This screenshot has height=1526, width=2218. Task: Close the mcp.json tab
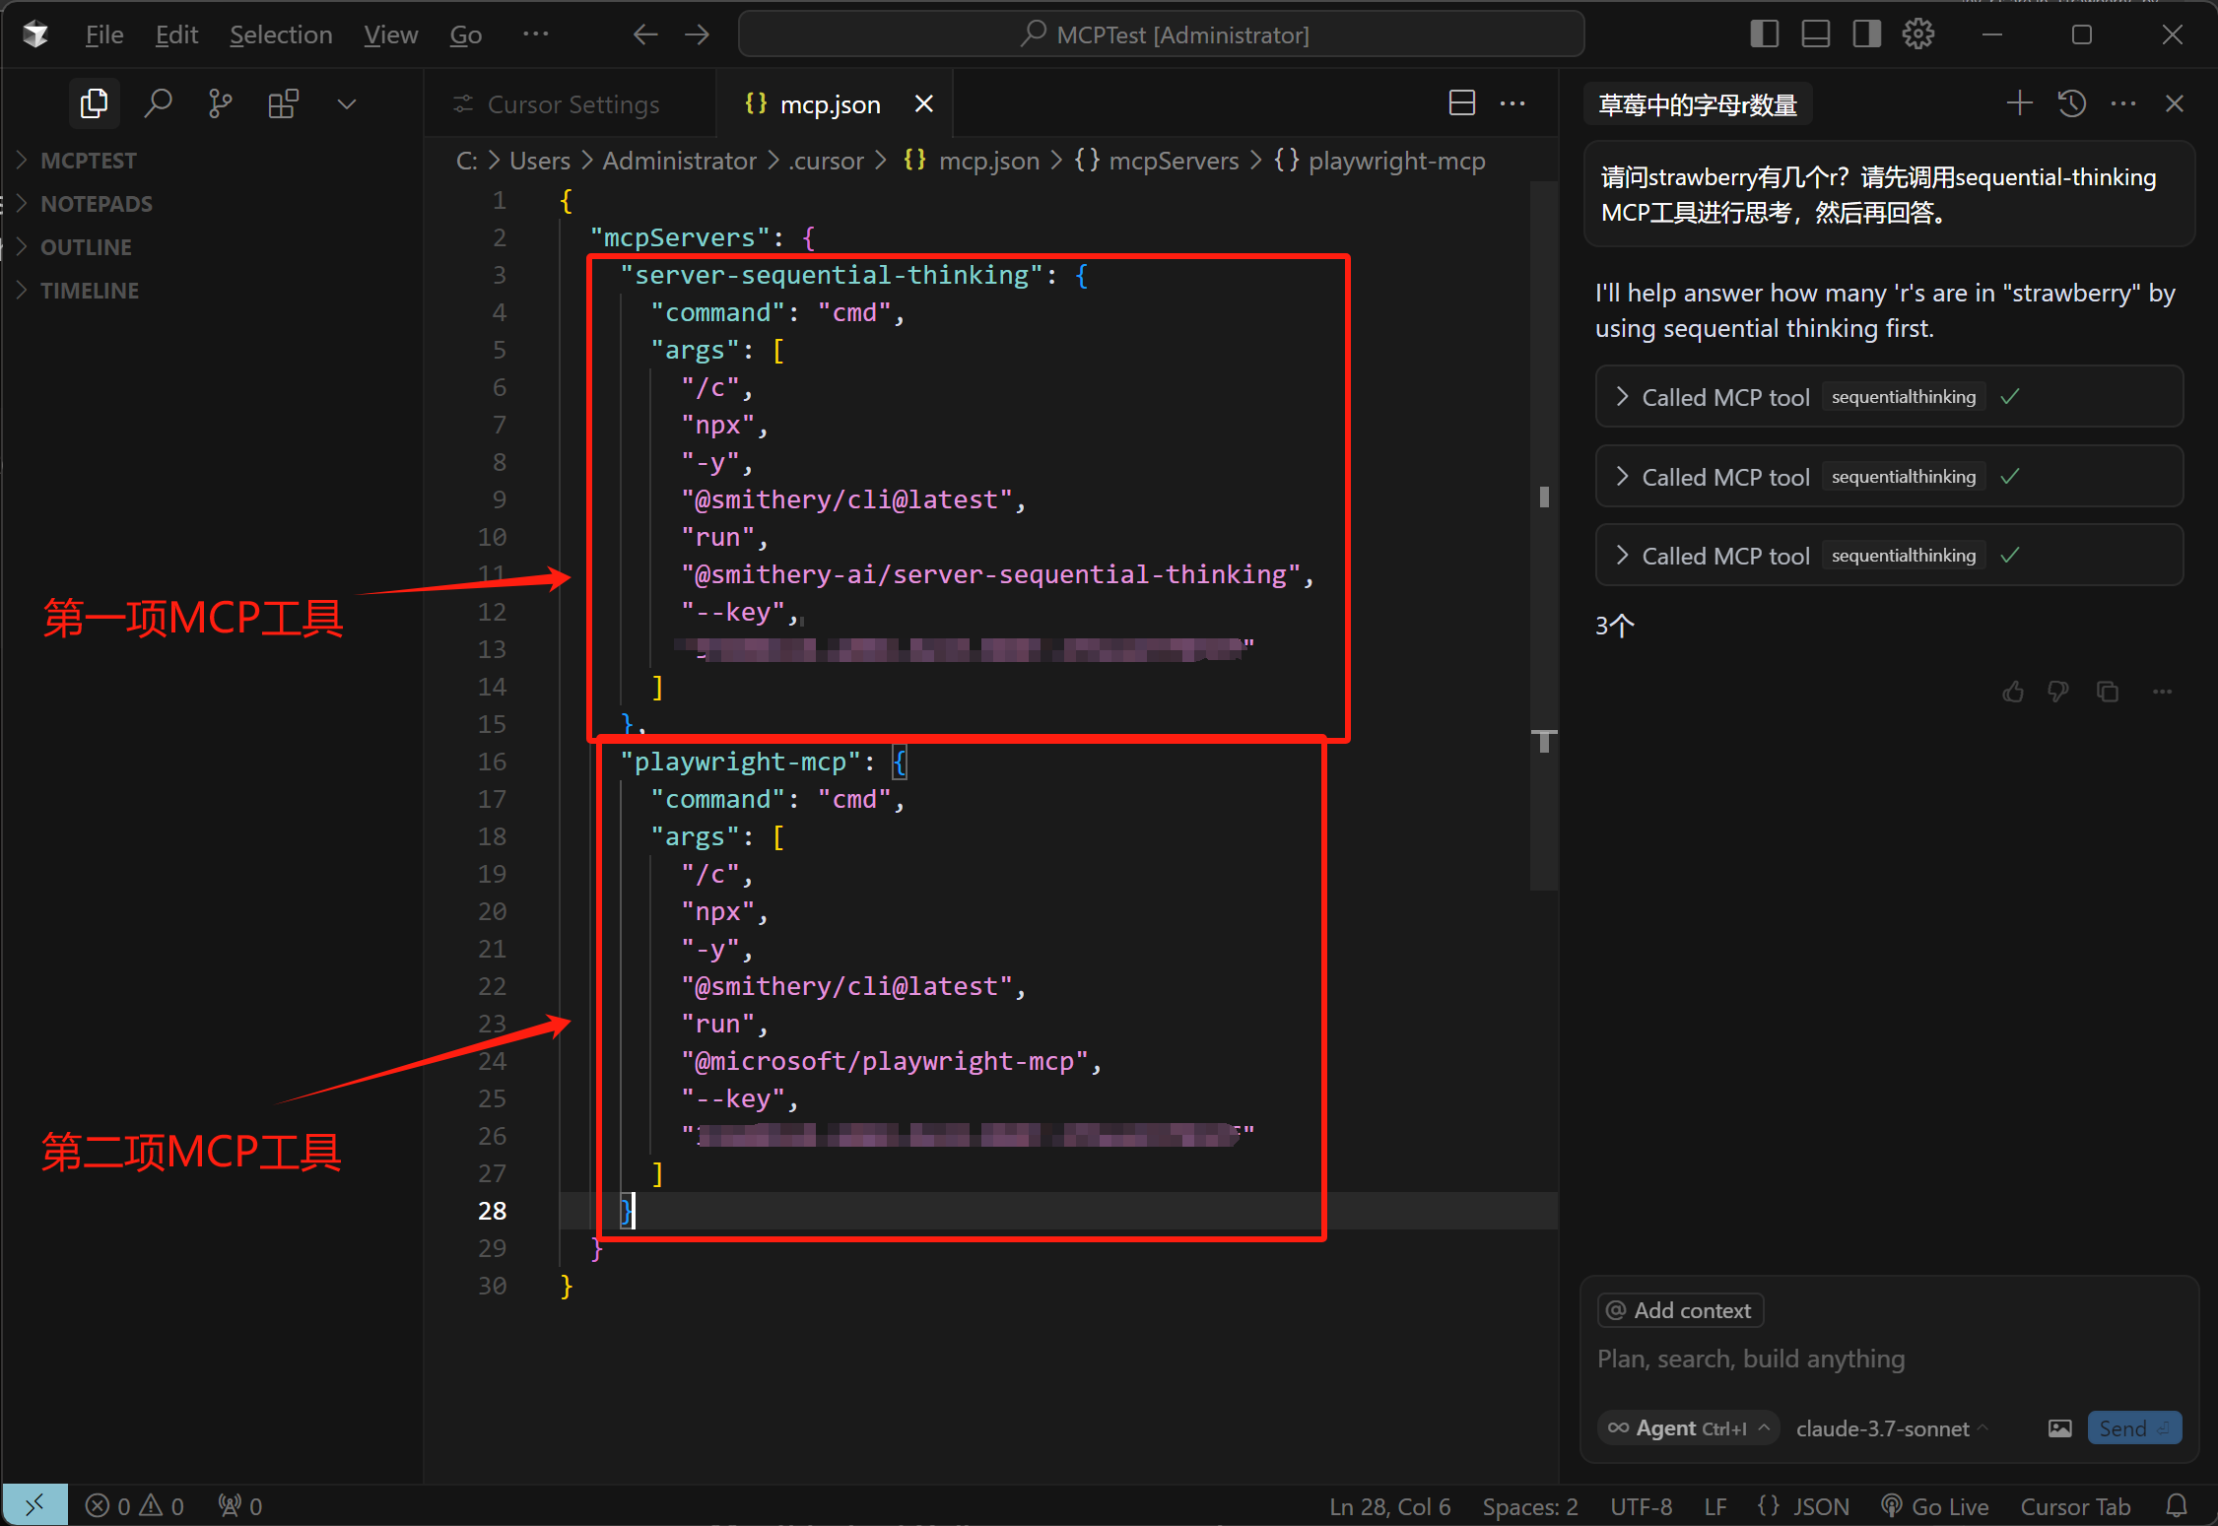pos(924,103)
